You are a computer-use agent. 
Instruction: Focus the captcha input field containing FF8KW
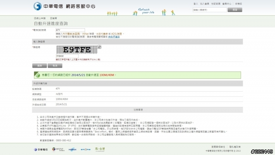pos(67,56)
